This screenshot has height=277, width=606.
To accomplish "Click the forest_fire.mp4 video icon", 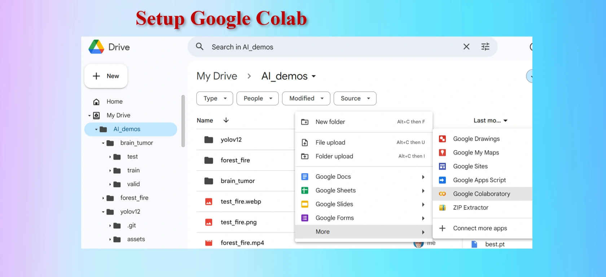I will 209,243.
